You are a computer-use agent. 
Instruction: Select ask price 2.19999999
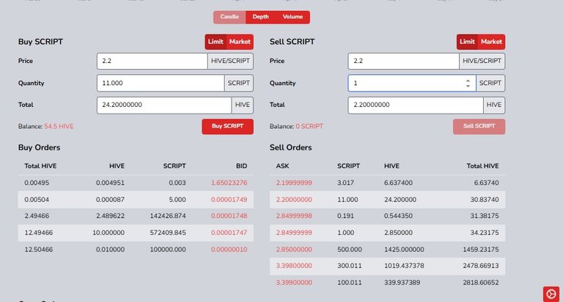[x=294, y=183]
